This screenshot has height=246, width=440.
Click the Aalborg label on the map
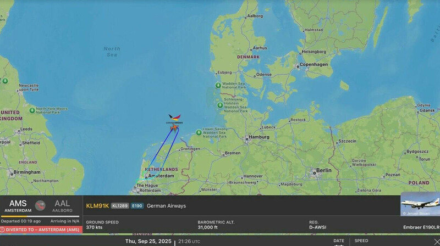(255, 16)
